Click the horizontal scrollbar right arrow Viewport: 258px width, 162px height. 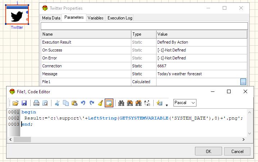coord(244,139)
